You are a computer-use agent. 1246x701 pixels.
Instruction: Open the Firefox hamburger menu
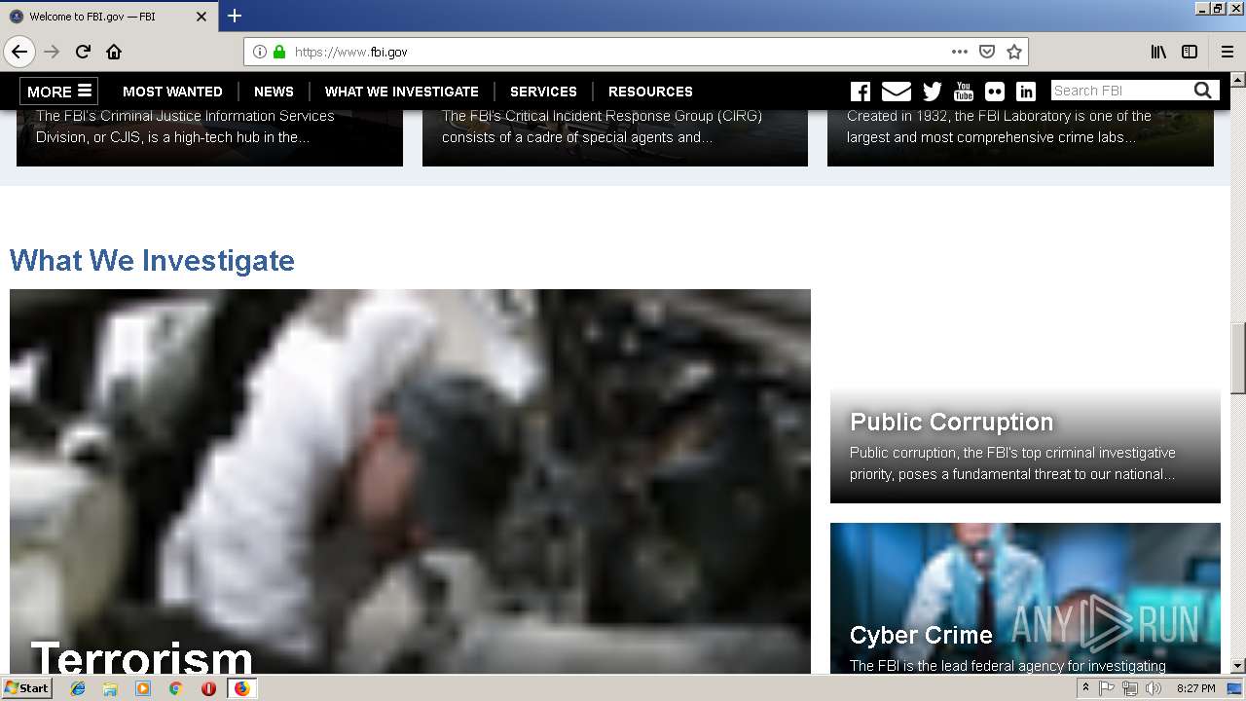point(1228,52)
